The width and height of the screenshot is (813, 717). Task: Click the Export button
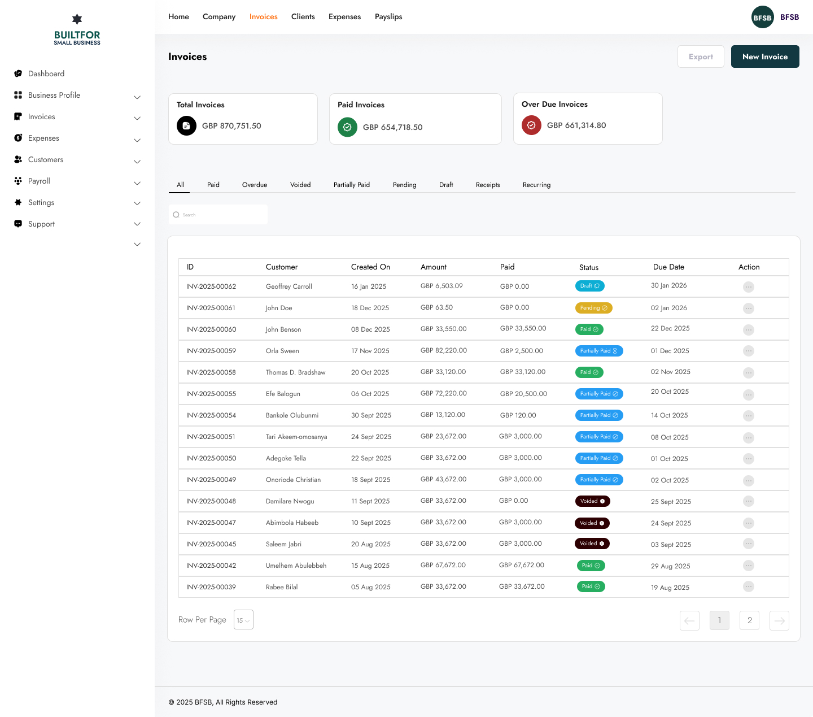(x=701, y=57)
